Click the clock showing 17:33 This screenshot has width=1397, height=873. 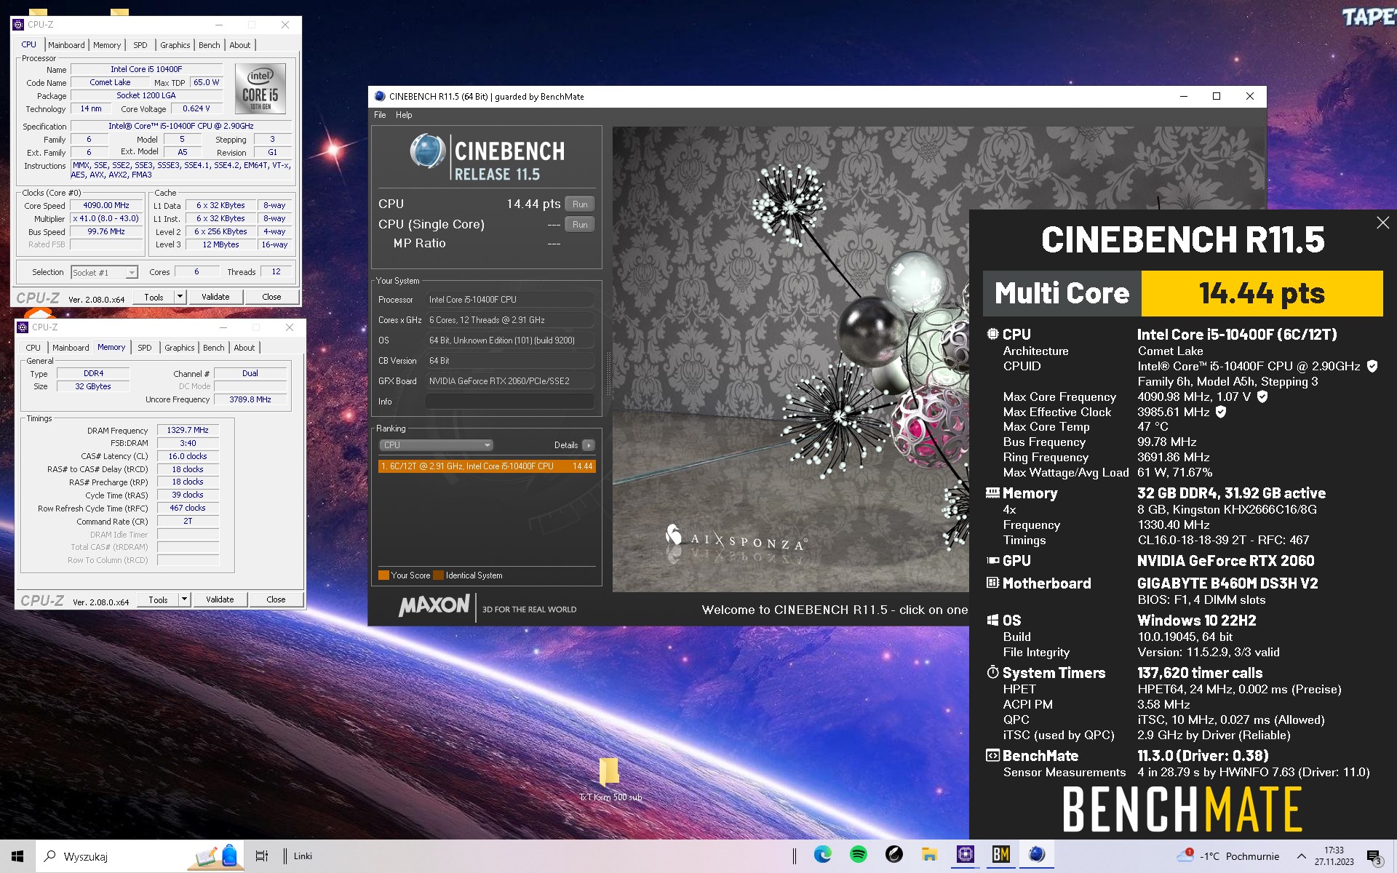[x=1334, y=856]
